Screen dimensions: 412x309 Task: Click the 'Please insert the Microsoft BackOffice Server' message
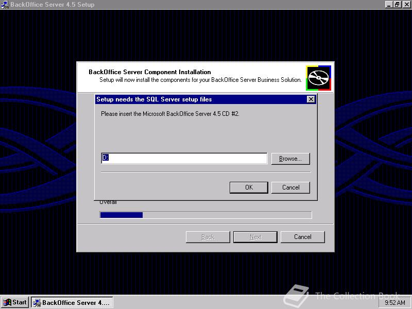point(170,114)
